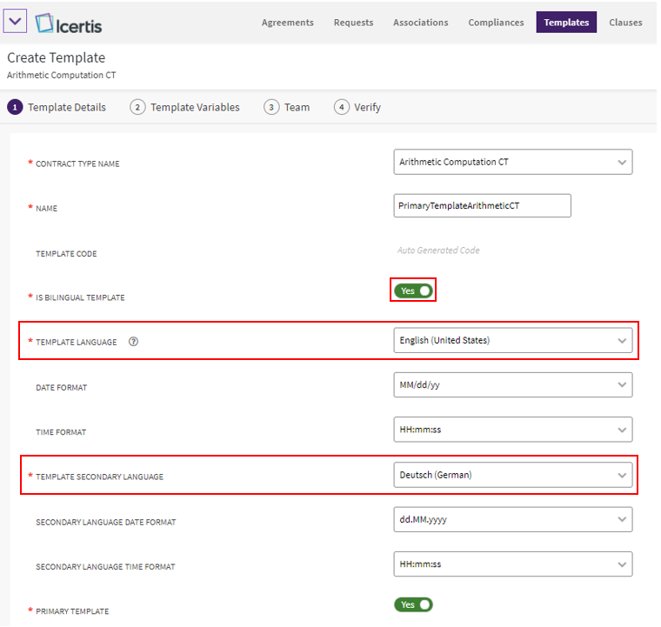Toggle the Is Bilingual Template switch
This screenshot has height=627, width=661.
pyautogui.click(x=413, y=290)
